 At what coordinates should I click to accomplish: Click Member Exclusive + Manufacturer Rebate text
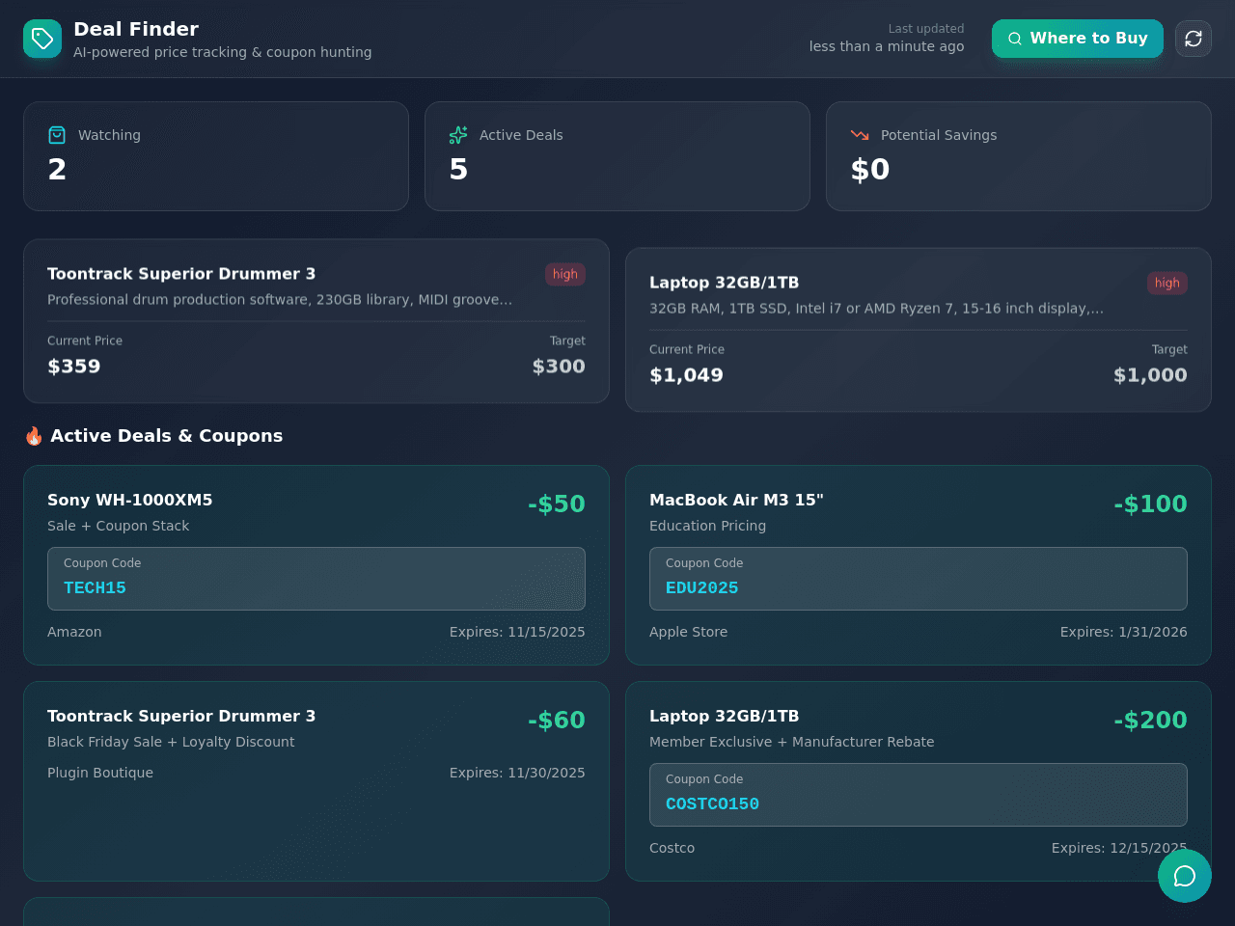tap(792, 742)
